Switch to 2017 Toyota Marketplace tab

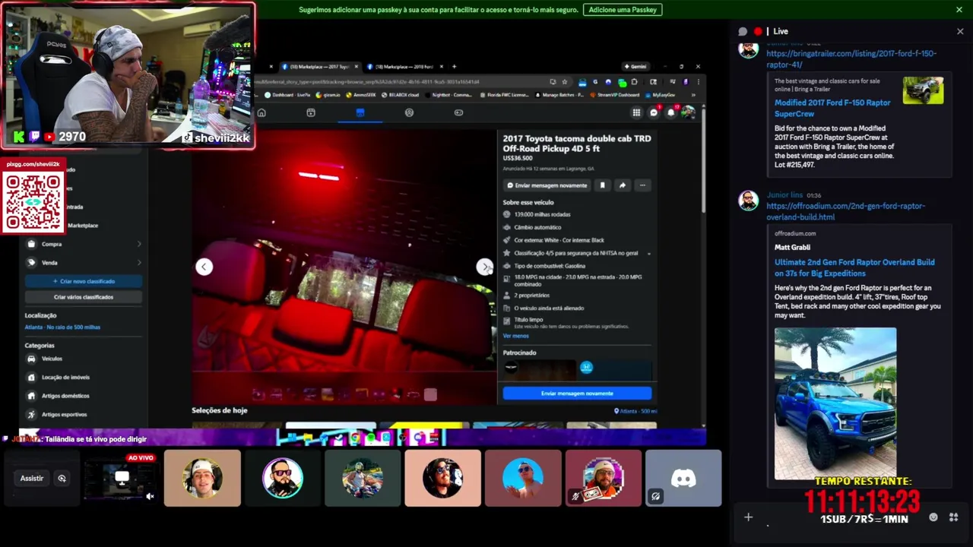pyautogui.click(x=319, y=67)
